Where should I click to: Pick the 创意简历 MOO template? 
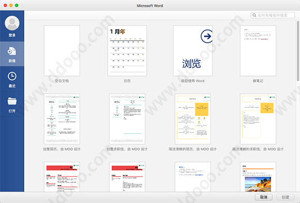pyautogui.click(x=62, y=119)
